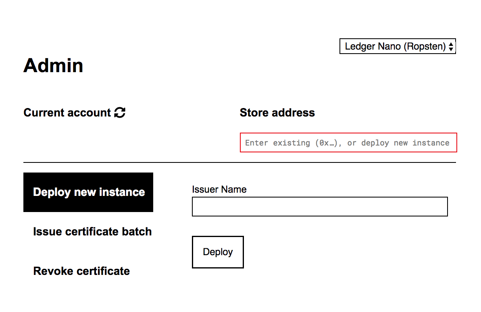Click the Admin page heading
Viewport: 481px width, 312px height.
[x=53, y=65]
